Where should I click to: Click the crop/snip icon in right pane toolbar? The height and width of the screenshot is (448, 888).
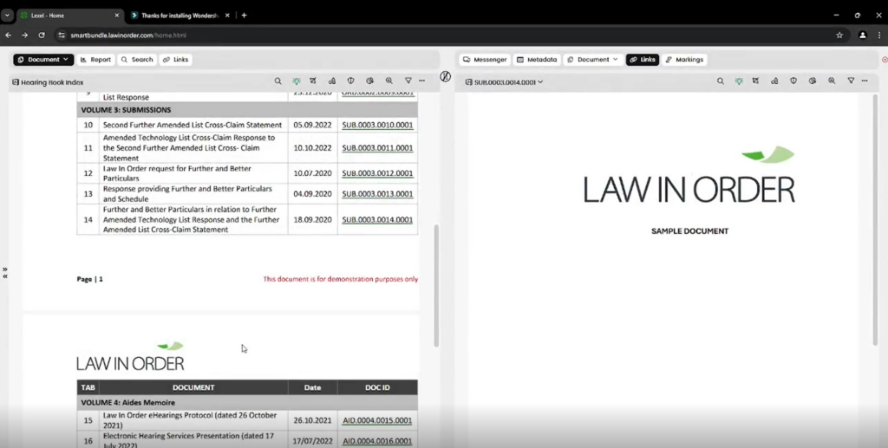(x=755, y=81)
